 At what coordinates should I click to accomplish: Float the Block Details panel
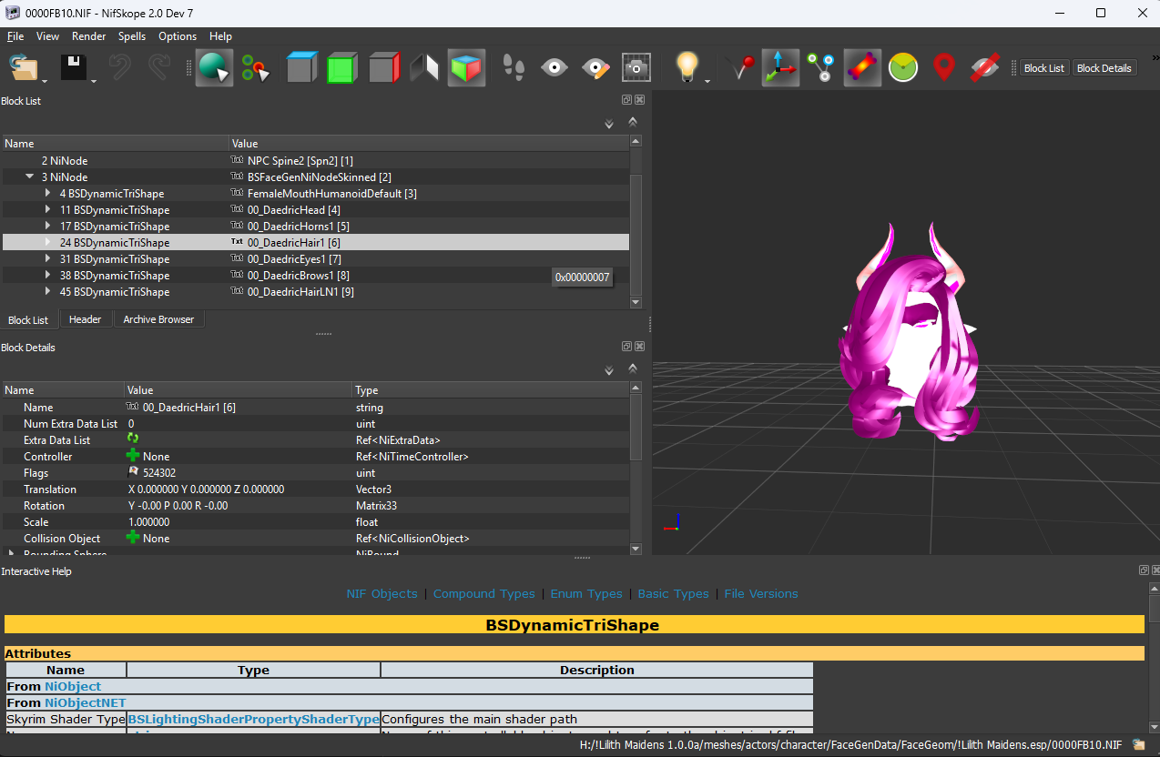pos(627,347)
